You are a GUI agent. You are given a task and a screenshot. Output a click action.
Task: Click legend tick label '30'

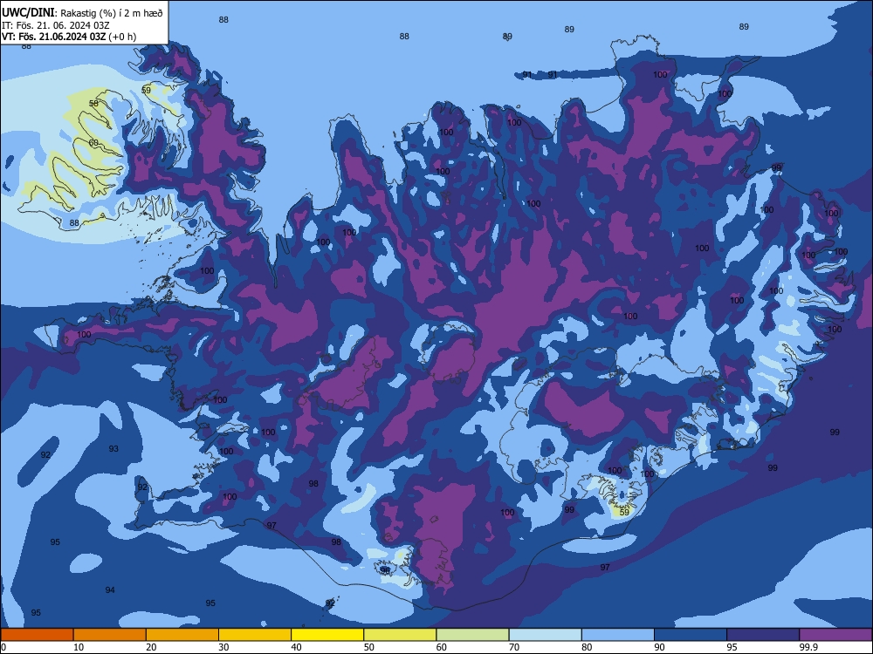coord(223,647)
